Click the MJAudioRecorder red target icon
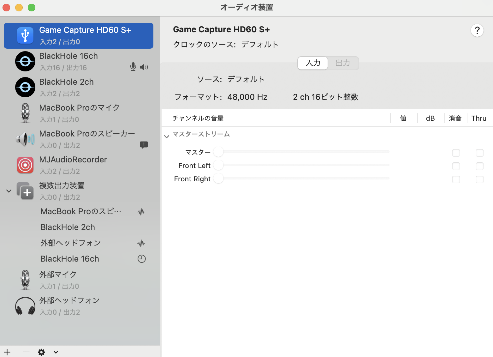This screenshot has height=357, width=493. 25,165
